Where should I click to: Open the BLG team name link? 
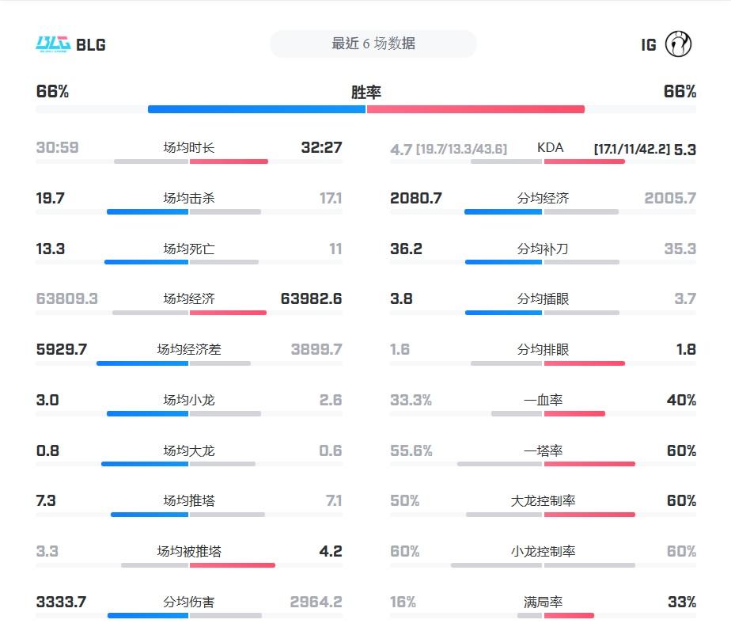(x=91, y=44)
